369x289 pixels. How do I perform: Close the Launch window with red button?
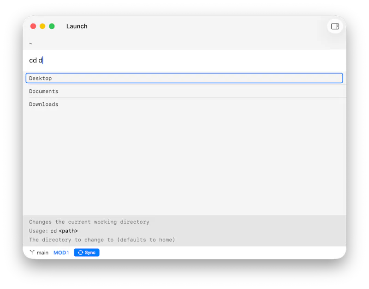33,26
